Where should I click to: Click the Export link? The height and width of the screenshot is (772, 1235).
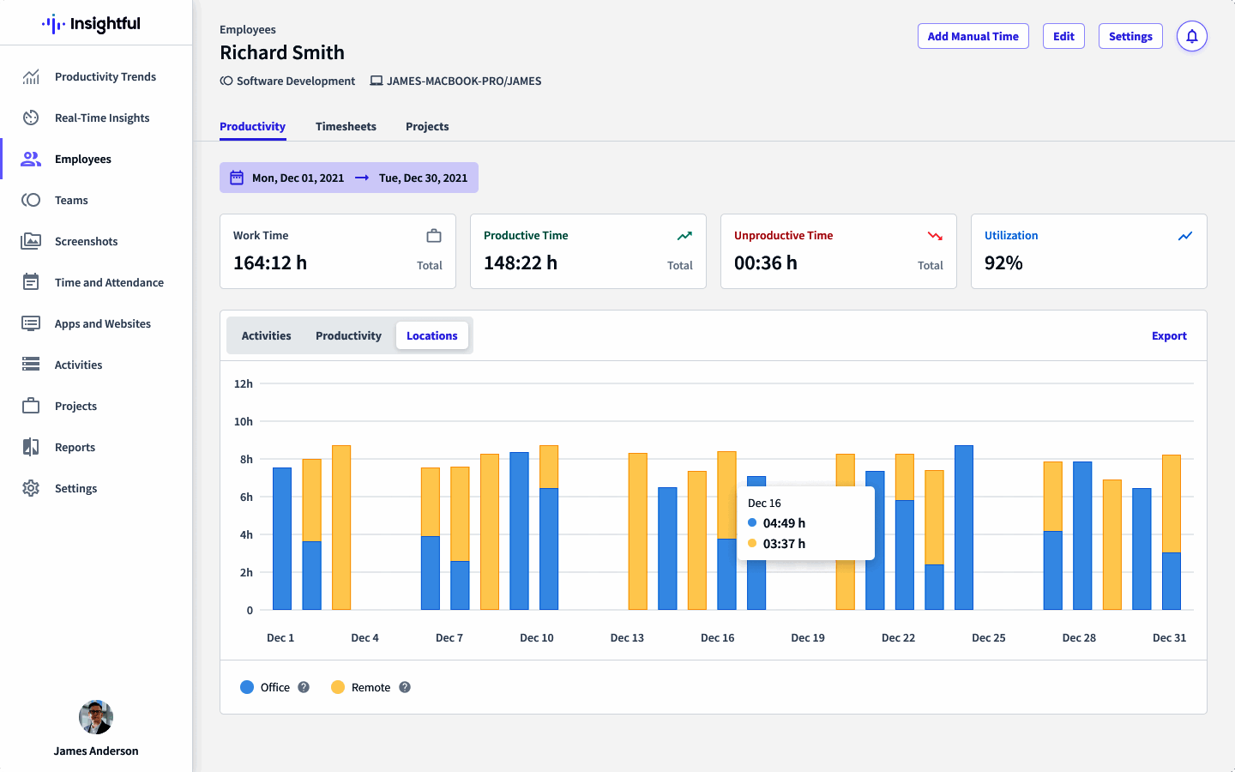(x=1169, y=335)
